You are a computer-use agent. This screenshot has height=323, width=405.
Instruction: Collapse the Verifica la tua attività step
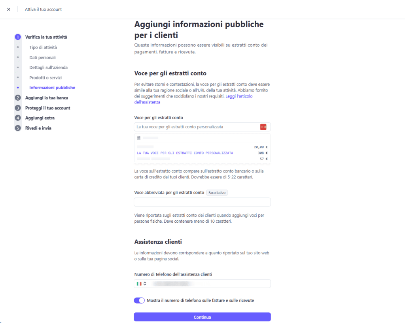[46, 37]
